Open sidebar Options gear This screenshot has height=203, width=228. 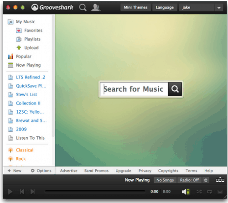click(x=41, y=171)
